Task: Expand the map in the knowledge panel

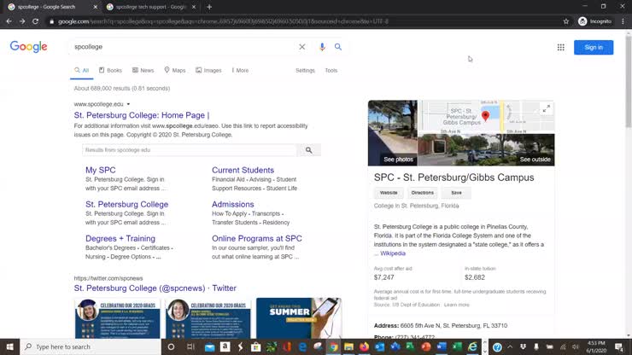Action: coord(546,108)
